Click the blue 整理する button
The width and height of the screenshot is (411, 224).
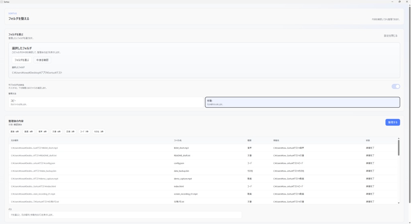[x=393, y=122]
